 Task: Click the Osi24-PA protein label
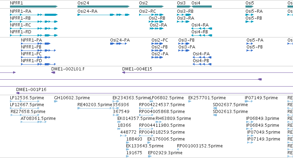tap(120, 40)
